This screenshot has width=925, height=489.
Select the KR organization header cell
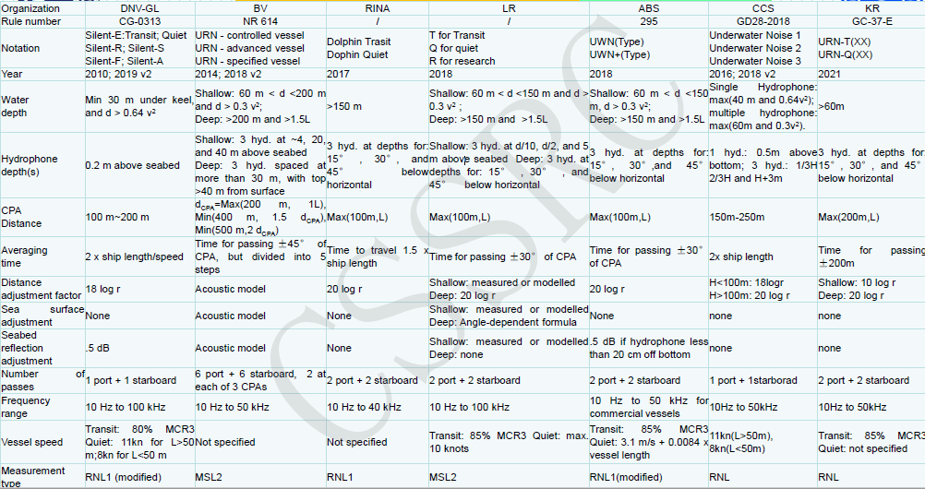(x=871, y=8)
